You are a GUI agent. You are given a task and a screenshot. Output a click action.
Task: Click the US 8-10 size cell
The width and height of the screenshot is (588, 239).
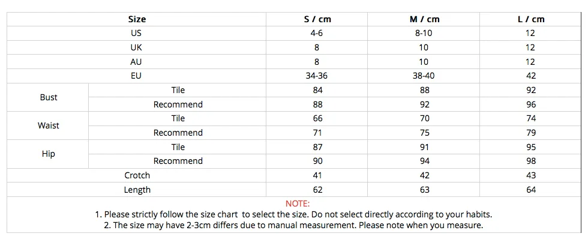[x=424, y=34]
